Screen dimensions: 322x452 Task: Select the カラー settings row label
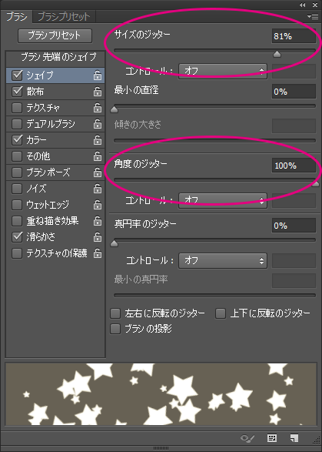(x=36, y=140)
